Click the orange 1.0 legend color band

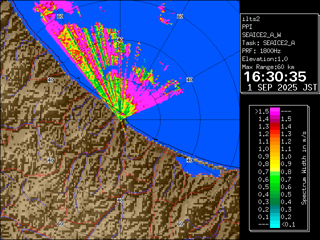[274, 148]
